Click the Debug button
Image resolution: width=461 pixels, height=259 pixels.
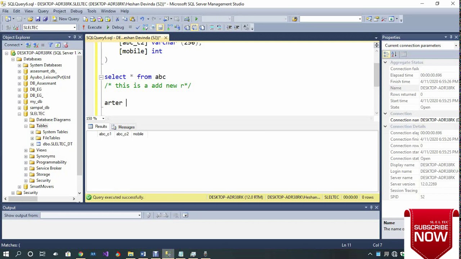(x=115, y=27)
